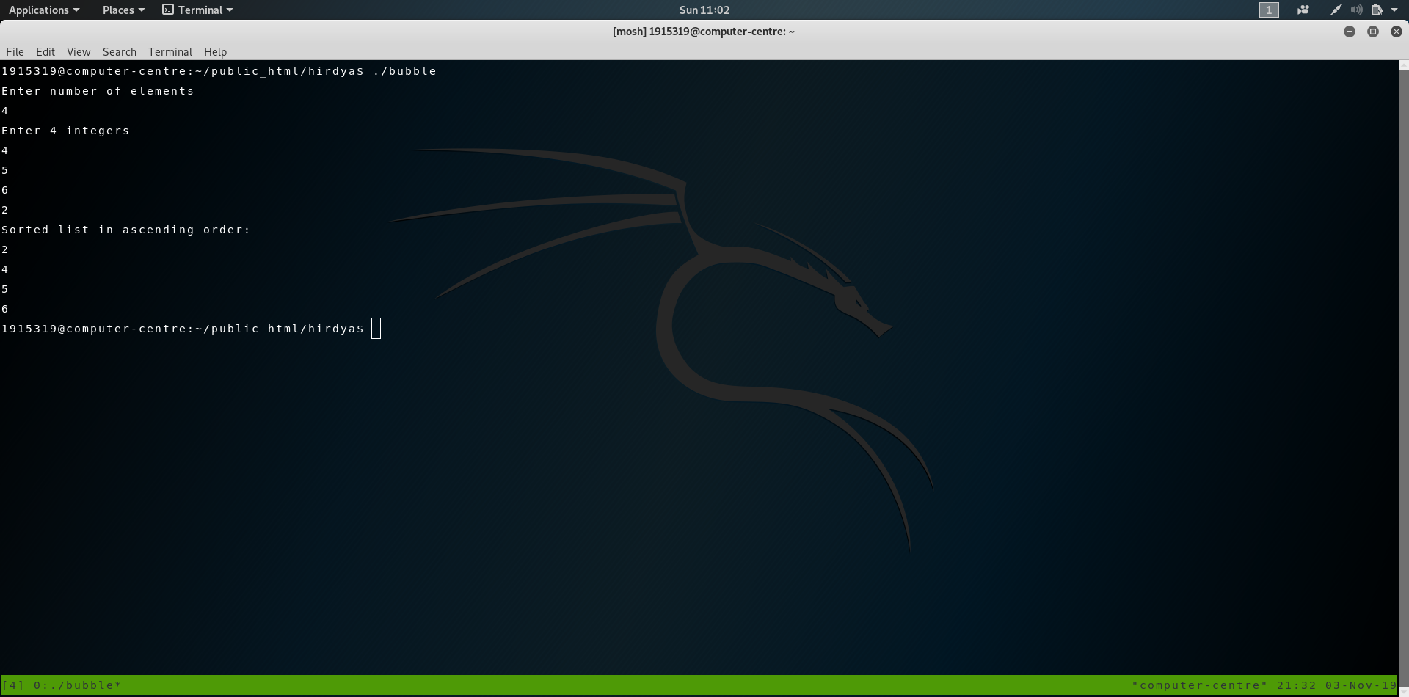1409x697 pixels.
Task: Click the volume speaker icon in the top panel
Action: coord(1357,10)
